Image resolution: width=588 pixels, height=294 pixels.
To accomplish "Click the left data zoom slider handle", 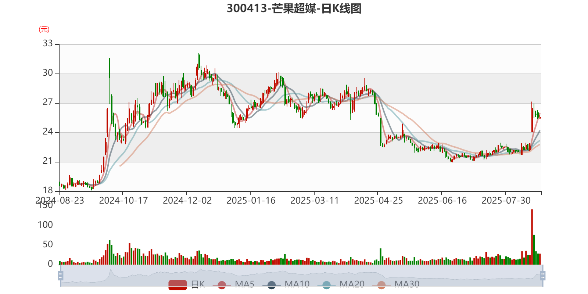I will click(61, 275).
